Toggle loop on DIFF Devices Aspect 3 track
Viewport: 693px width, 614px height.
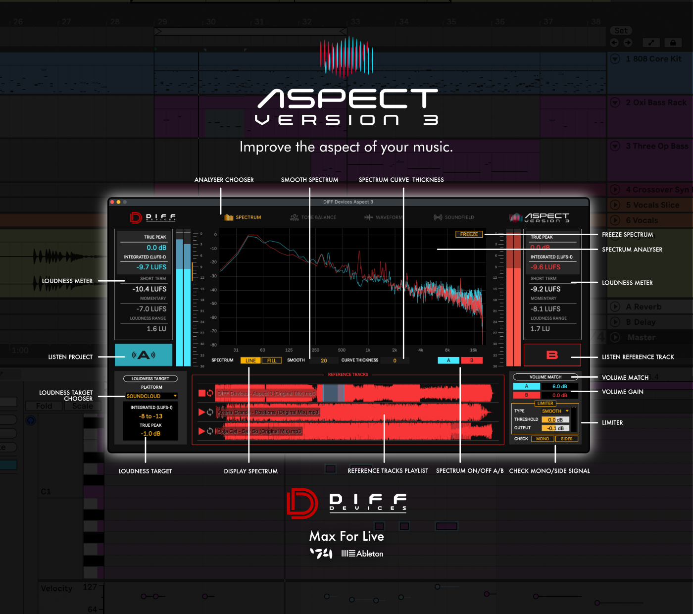[x=210, y=393]
